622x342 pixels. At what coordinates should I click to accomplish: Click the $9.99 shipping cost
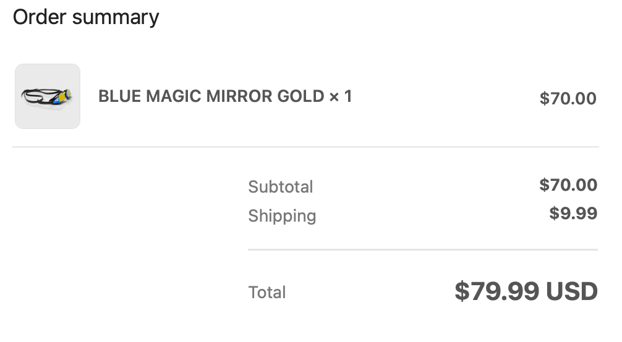[573, 214]
